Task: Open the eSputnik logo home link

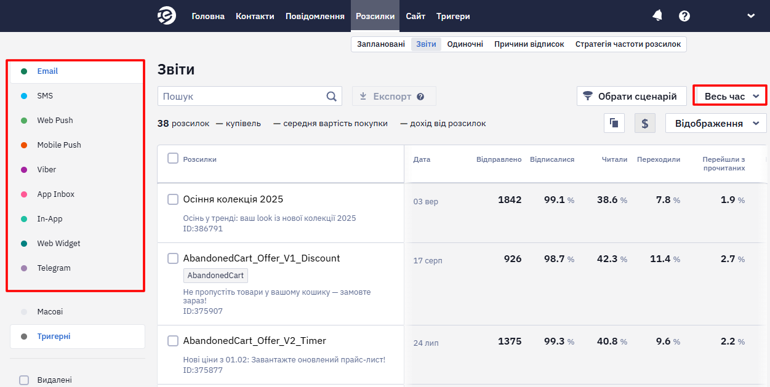Action: coord(167,16)
